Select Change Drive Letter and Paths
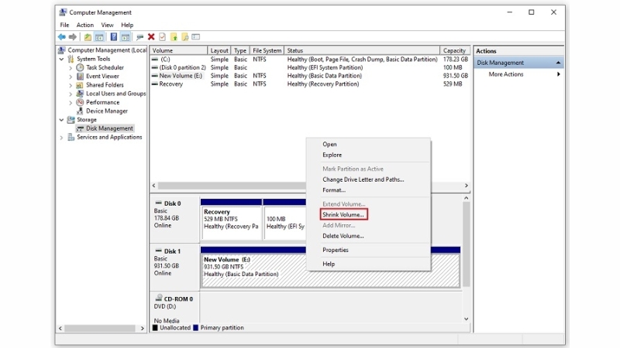 [x=363, y=179]
